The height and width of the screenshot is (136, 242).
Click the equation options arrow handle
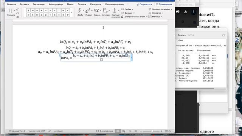click(x=131, y=57)
